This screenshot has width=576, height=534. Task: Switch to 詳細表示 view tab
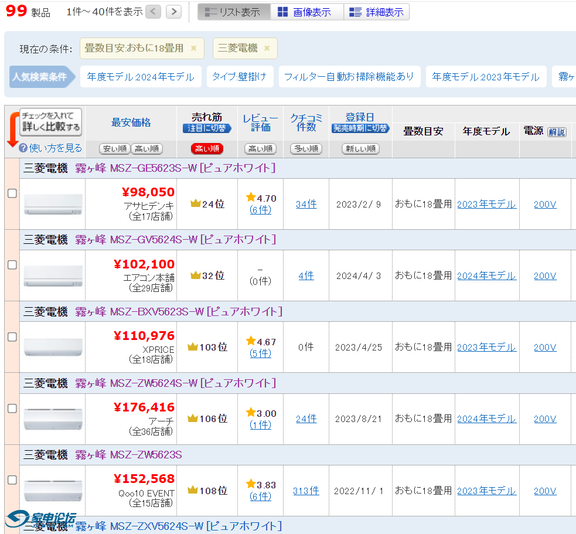[x=376, y=12]
